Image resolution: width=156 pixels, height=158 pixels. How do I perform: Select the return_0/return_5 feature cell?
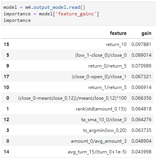coord(107,66)
